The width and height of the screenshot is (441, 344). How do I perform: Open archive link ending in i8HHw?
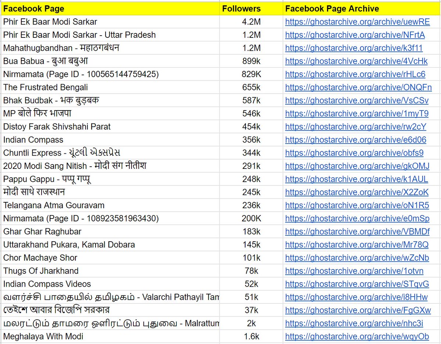[x=356, y=297]
